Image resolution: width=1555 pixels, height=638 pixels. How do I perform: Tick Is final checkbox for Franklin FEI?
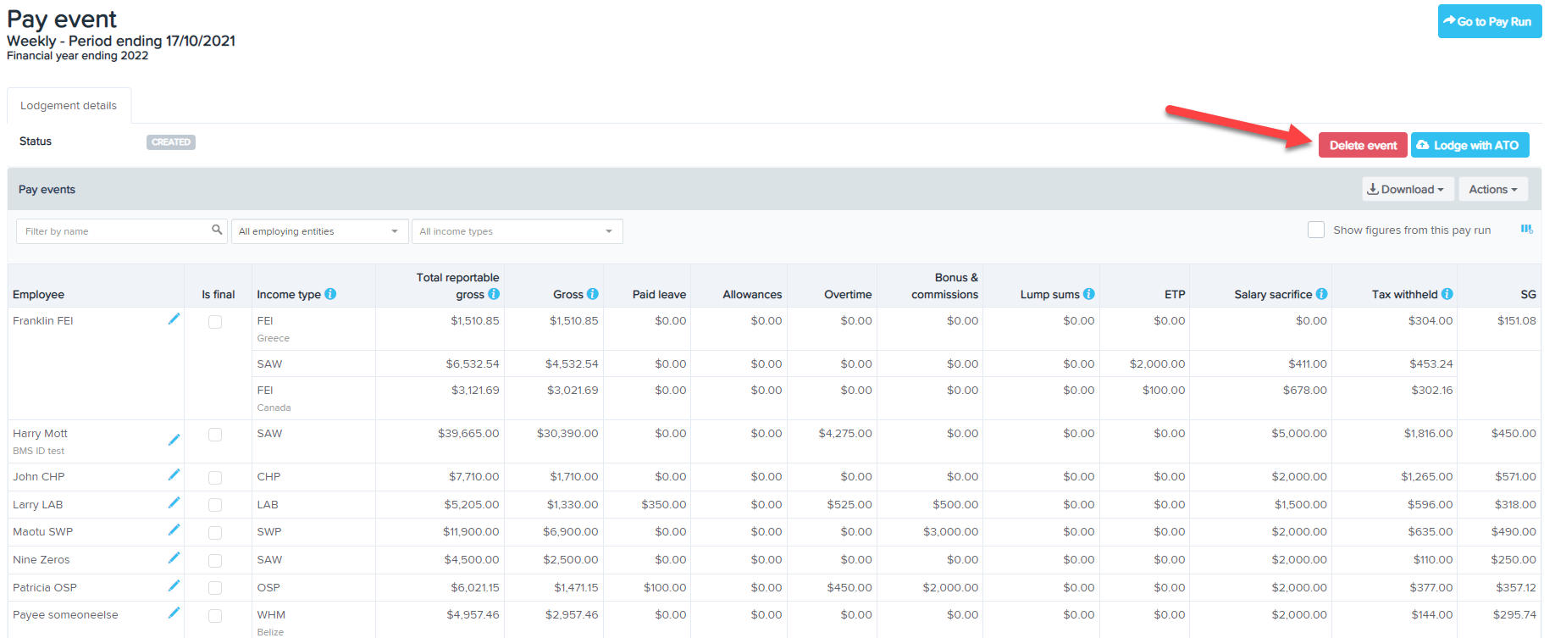click(x=215, y=322)
